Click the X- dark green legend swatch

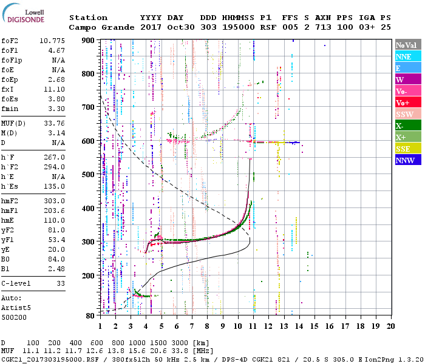(408, 126)
